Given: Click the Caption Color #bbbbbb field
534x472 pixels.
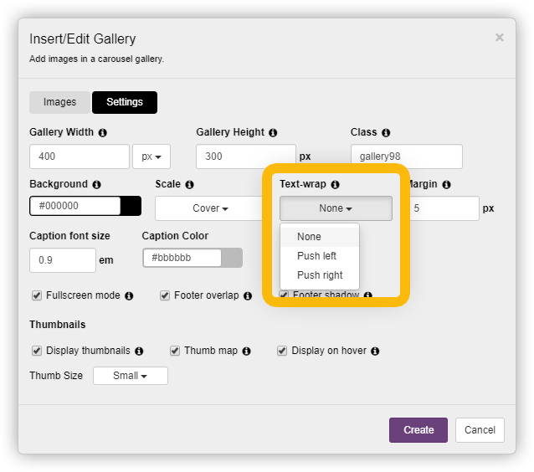Looking at the screenshot, I should [x=182, y=258].
